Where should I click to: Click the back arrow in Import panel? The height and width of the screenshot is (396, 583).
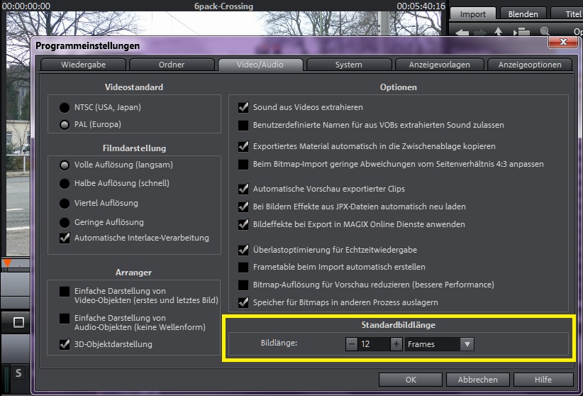tap(462, 32)
